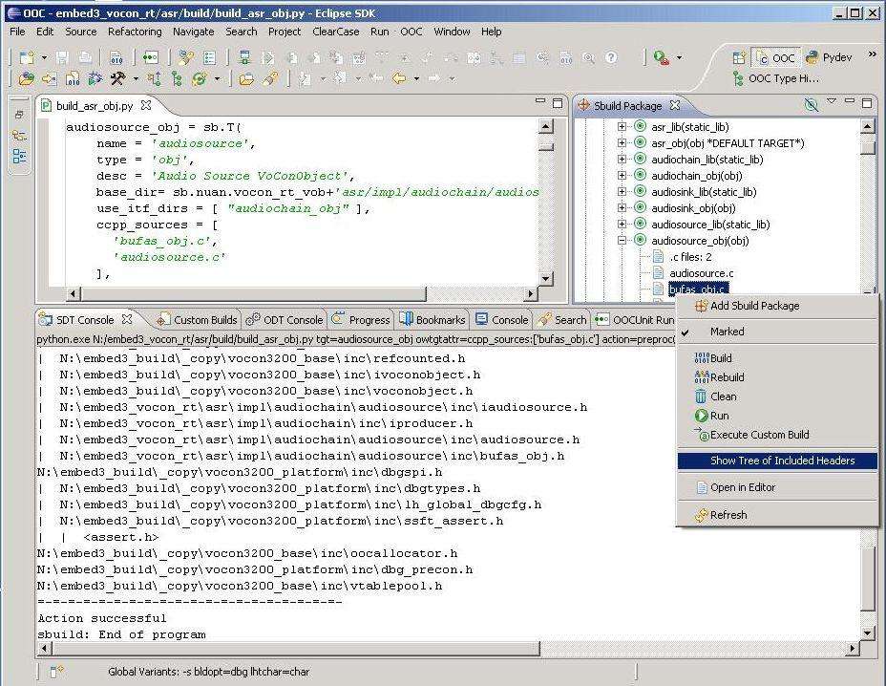The image size is (886, 686).
Task: Expand the asr_obj(obj *DEFAULT TARGET*) node
Action: pyautogui.click(x=622, y=143)
